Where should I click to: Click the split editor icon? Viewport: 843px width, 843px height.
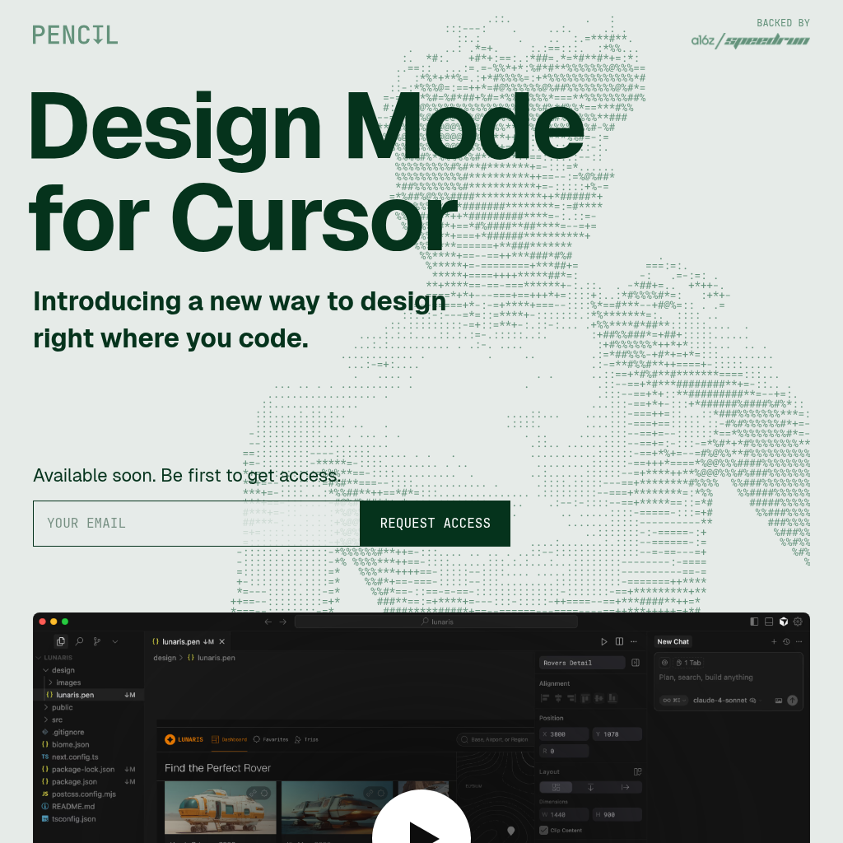(619, 641)
